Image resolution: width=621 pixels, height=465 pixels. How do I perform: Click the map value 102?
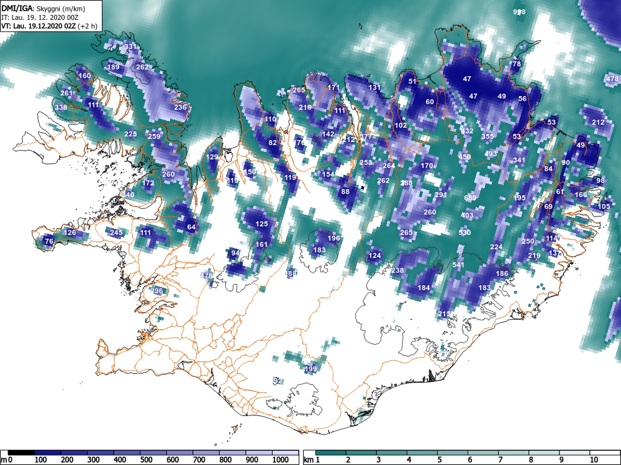coord(401,125)
